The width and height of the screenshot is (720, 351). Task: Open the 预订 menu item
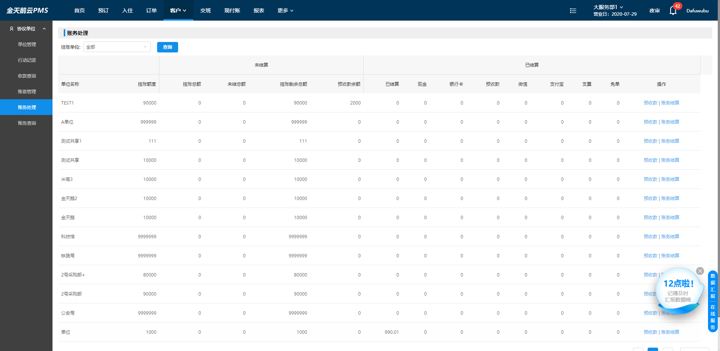[x=103, y=10]
